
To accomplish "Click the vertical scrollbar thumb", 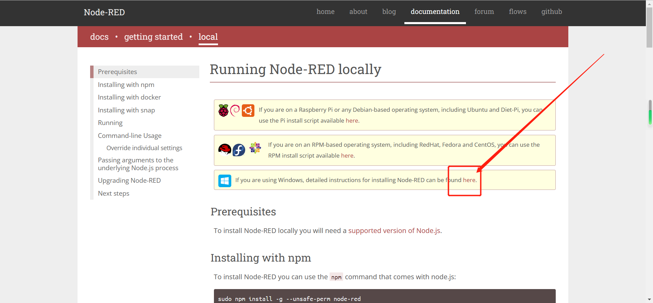I will tap(649, 27).
